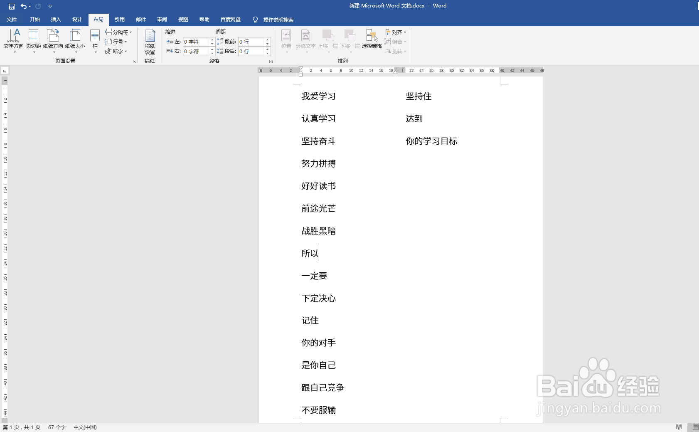Expand the 组合 group dropdown
This screenshot has height=432, width=699.
(396, 42)
